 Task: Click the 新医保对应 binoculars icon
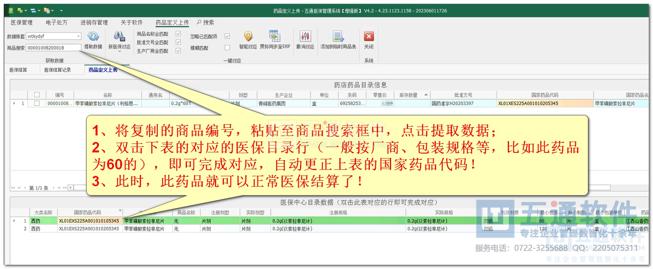[119, 37]
